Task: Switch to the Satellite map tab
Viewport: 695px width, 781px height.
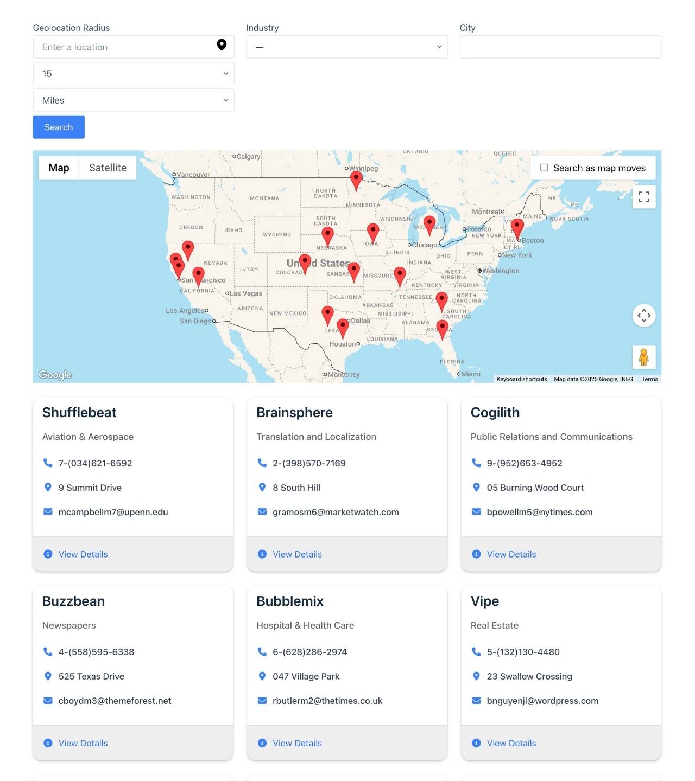Action: pyautogui.click(x=107, y=168)
